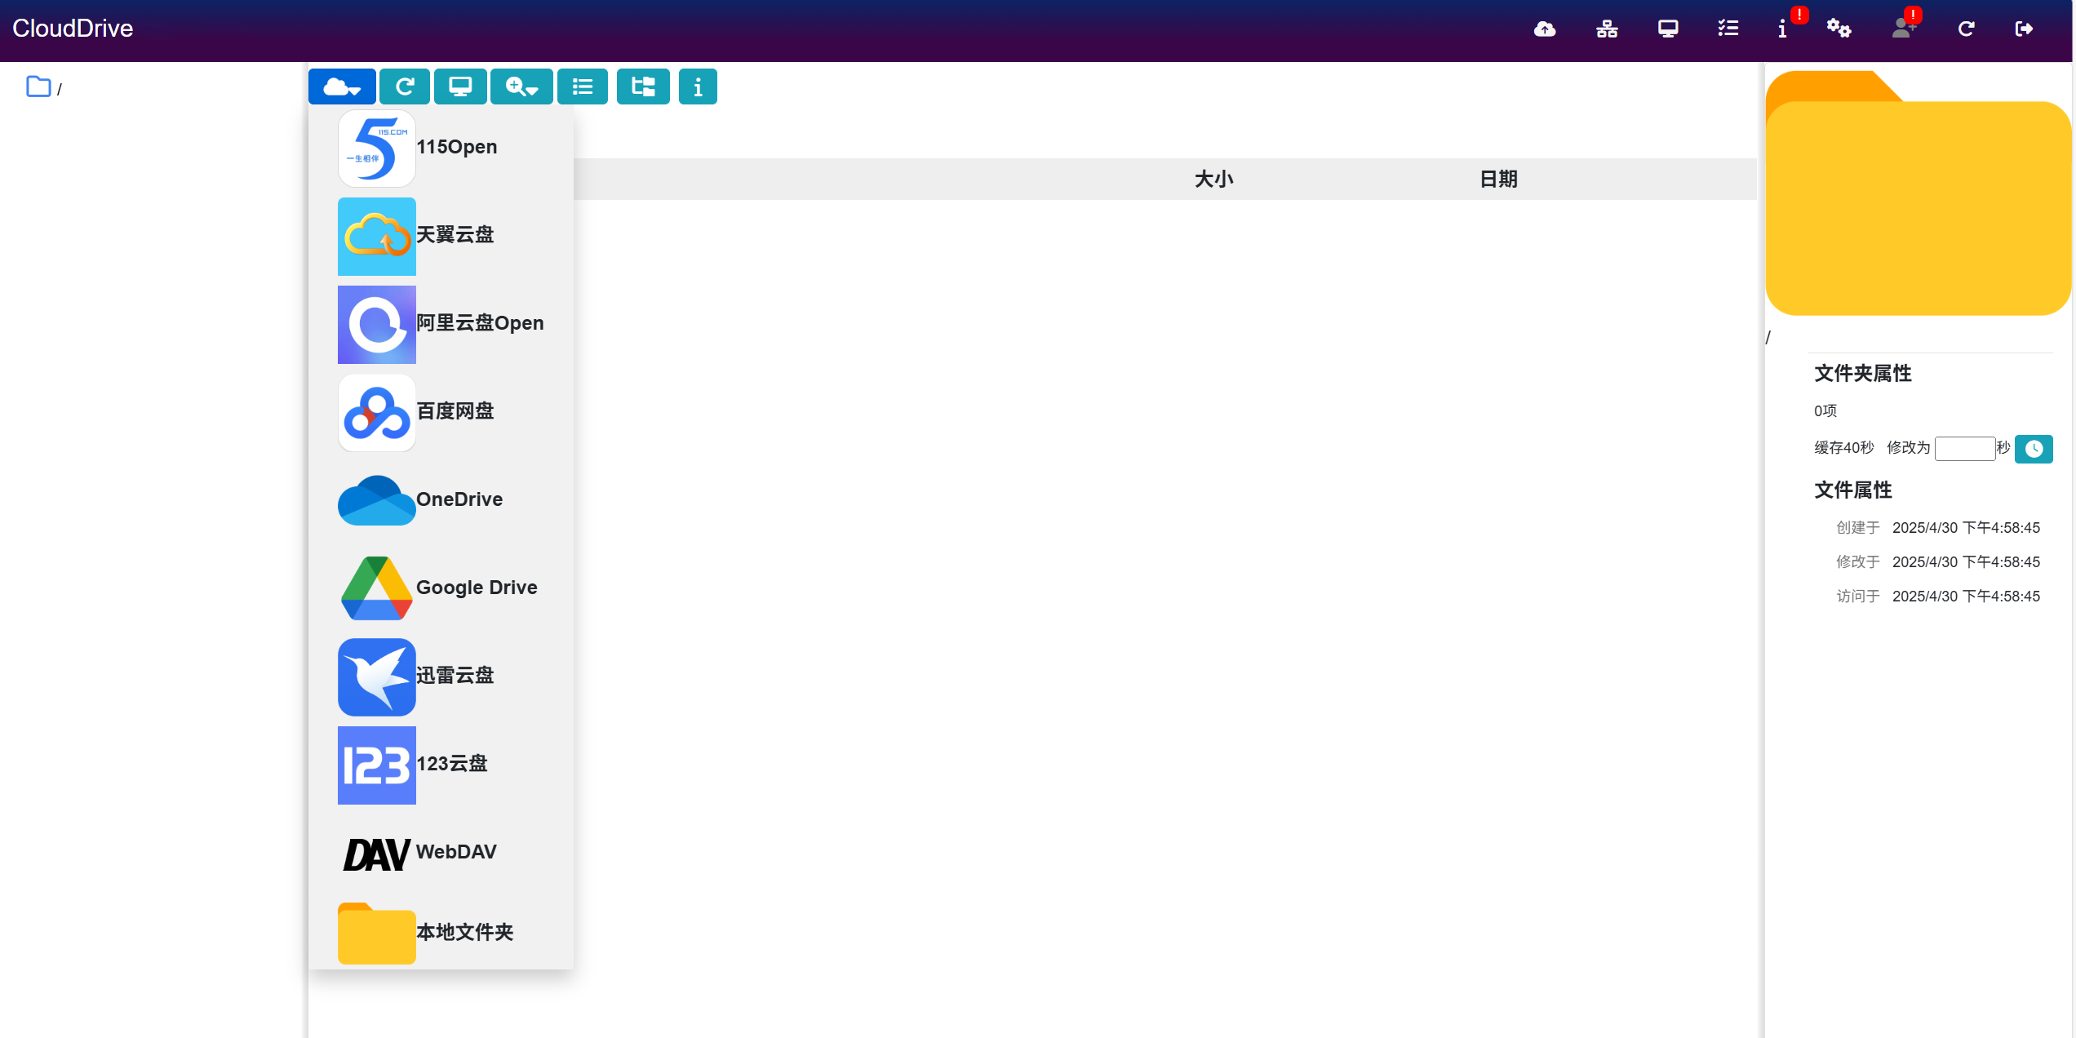
Task: Click the logout icon at top right
Action: [2025, 29]
